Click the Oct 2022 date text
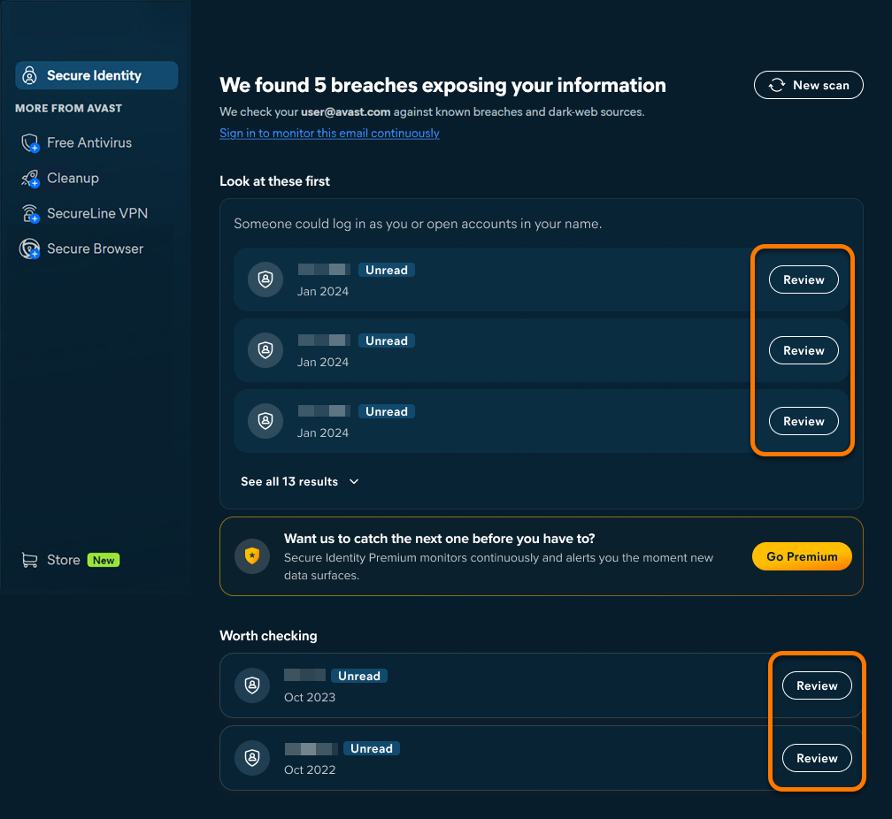 310,769
